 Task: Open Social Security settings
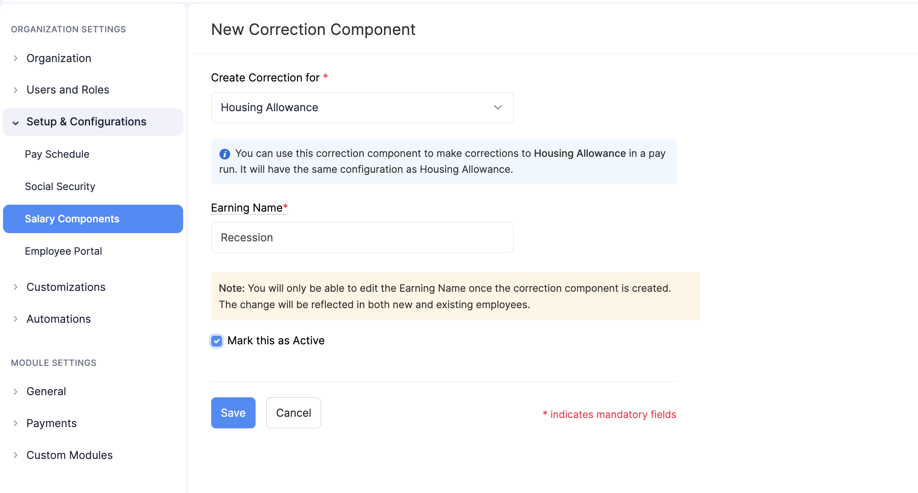tap(60, 186)
